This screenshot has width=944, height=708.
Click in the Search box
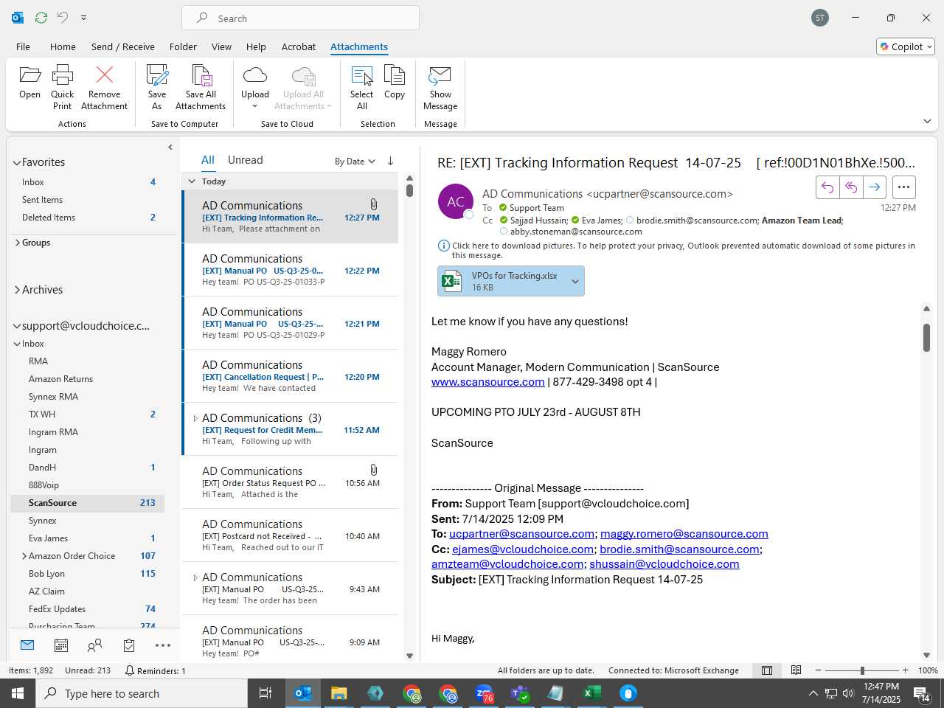point(300,18)
